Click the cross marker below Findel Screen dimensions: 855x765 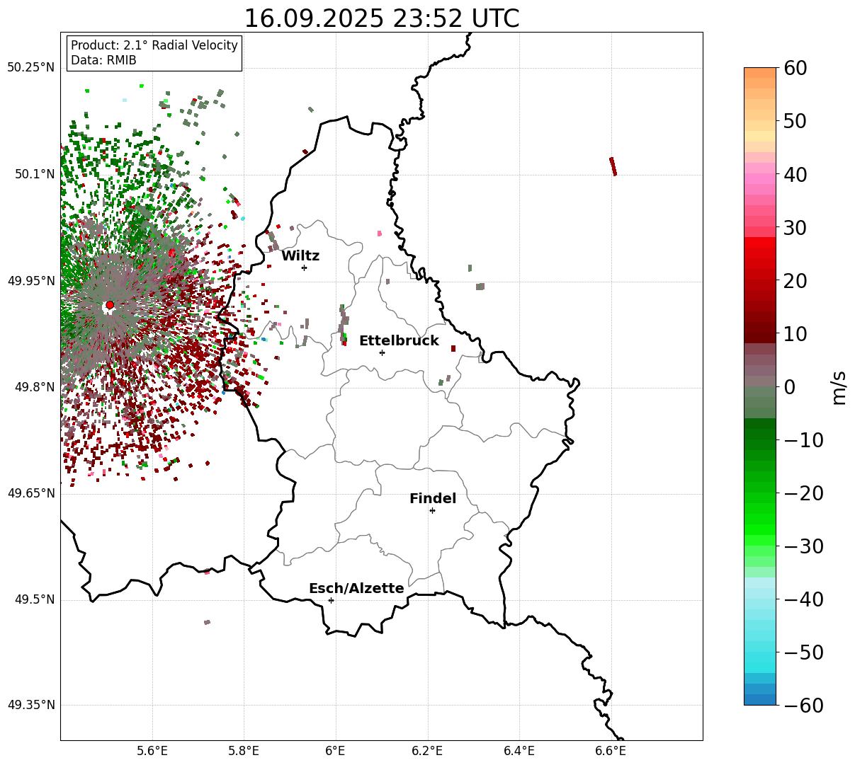click(432, 510)
